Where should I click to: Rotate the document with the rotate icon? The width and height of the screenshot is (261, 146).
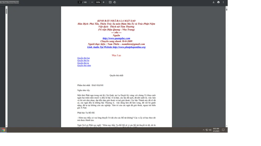[114, 2]
